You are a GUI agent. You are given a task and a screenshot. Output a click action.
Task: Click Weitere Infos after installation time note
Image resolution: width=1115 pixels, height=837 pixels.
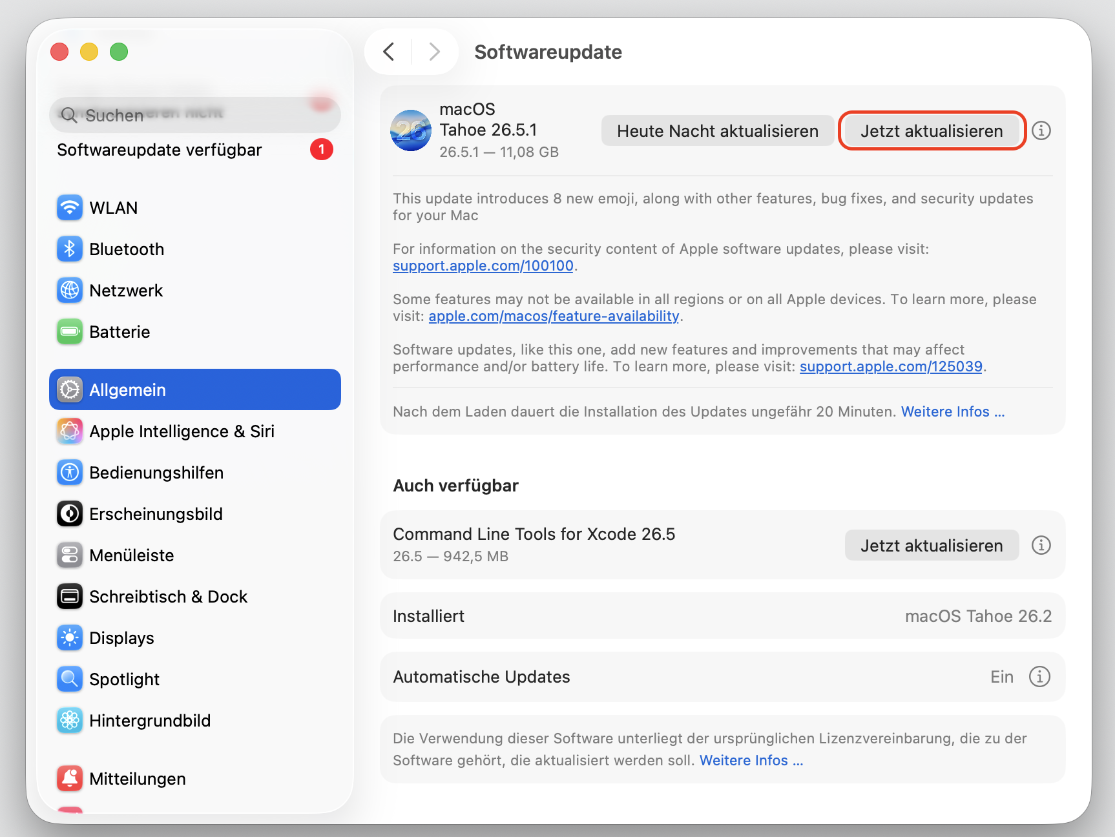pos(953,411)
